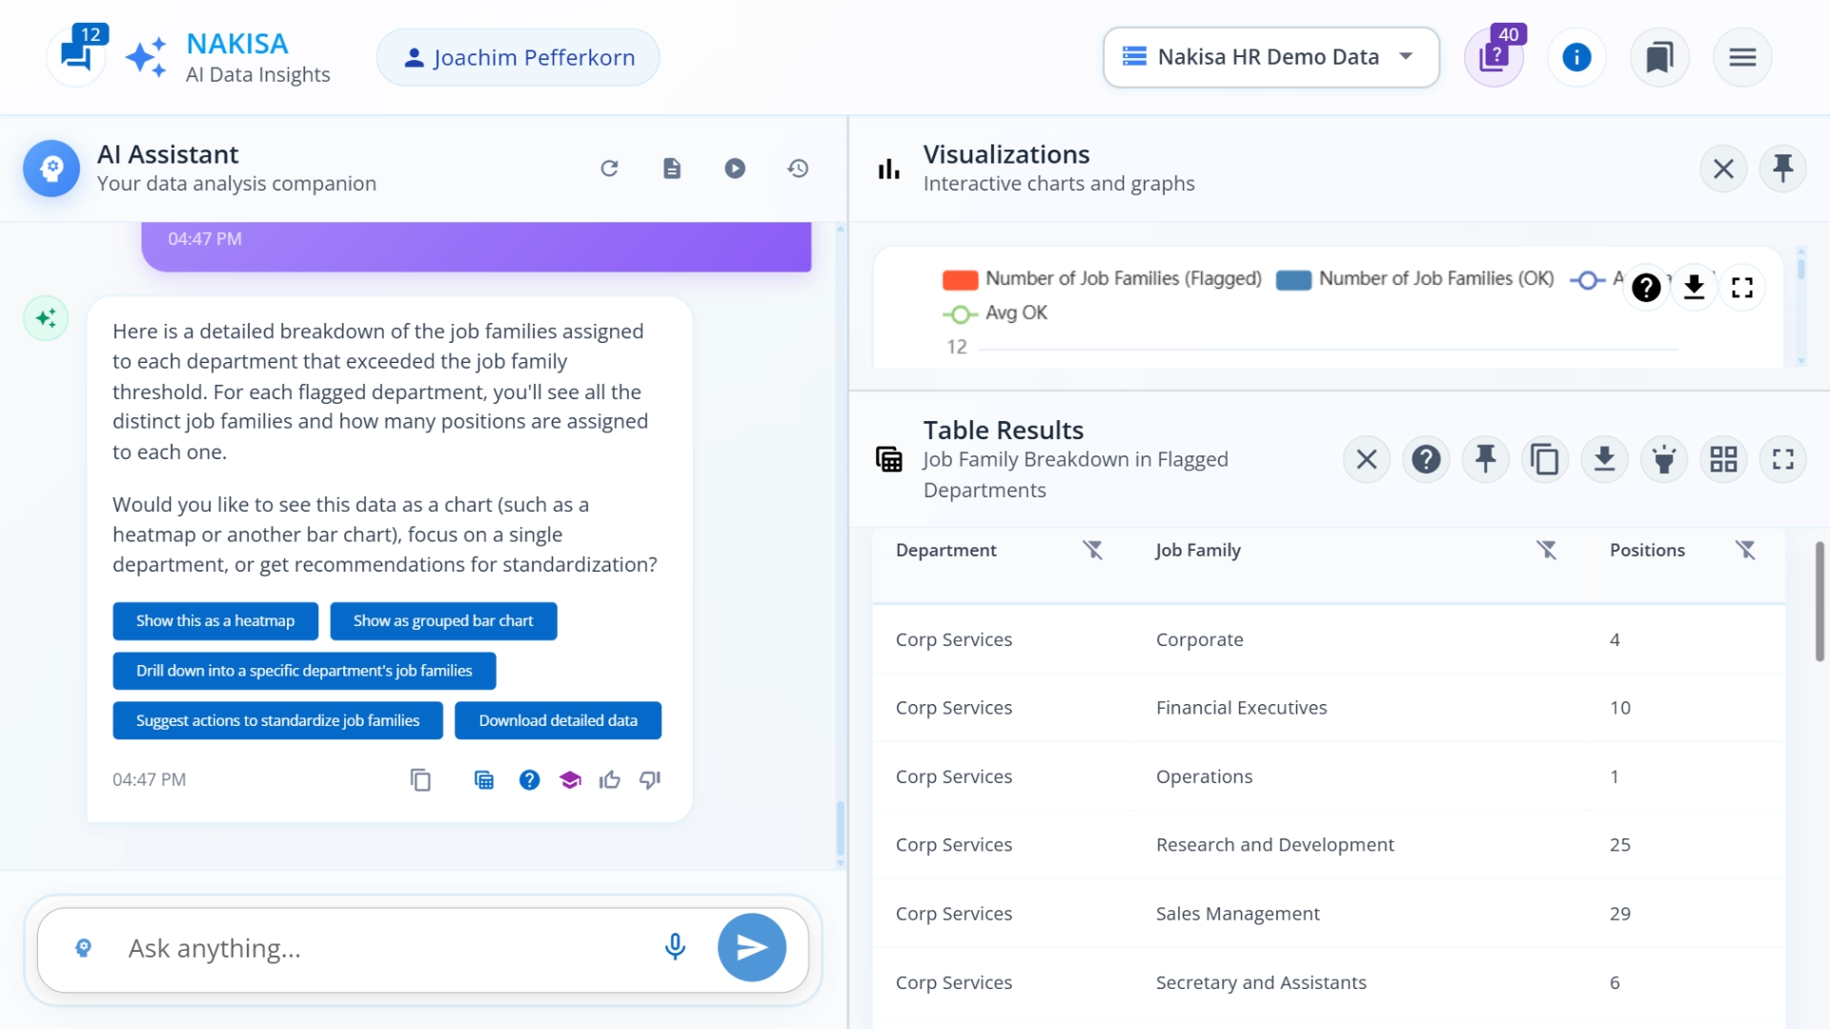1830x1029 pixels.
Task: Toggle Number of Job Families (Flagged) legend
Action: coord(1101,279)
